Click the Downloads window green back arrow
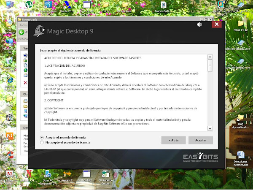 point(22,32)
